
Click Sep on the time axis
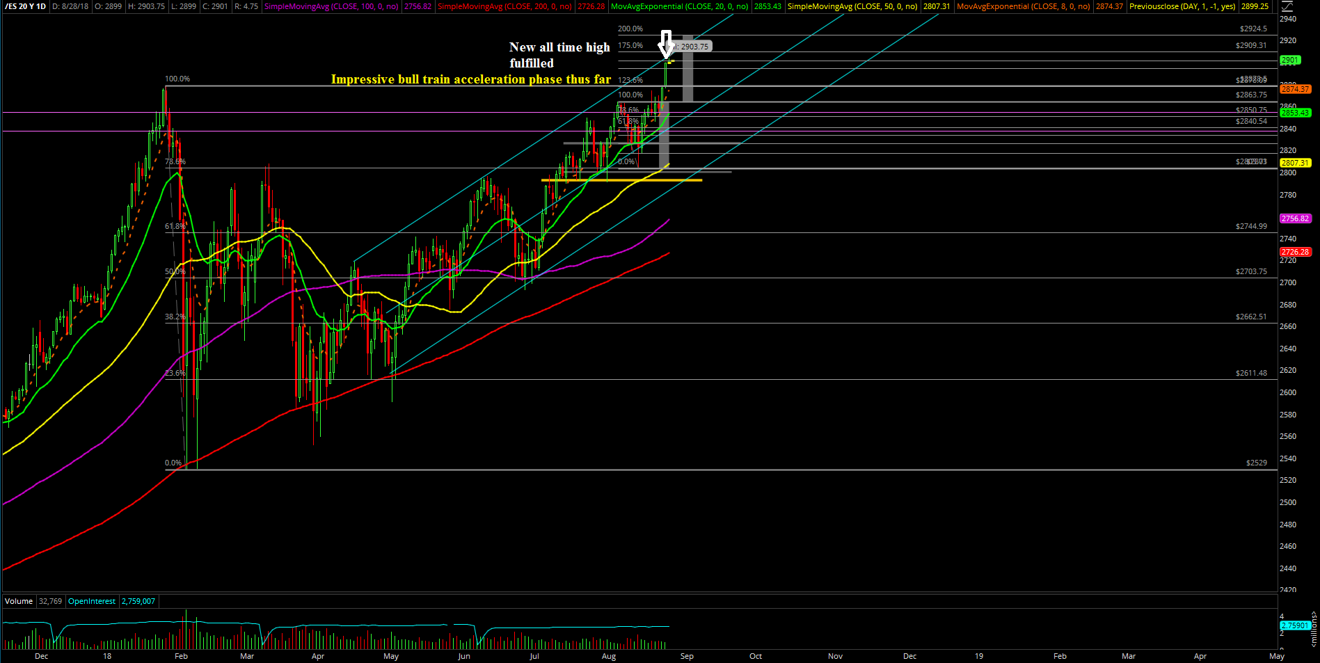point(687,656)
